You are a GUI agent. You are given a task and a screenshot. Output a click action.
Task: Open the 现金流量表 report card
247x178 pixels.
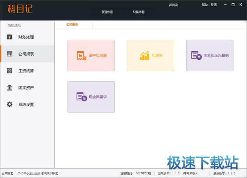pyautogui.click(x=91, y=97)
